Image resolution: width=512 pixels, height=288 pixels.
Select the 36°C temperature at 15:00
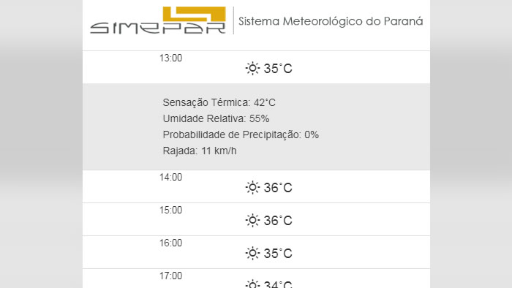[278, 221]
